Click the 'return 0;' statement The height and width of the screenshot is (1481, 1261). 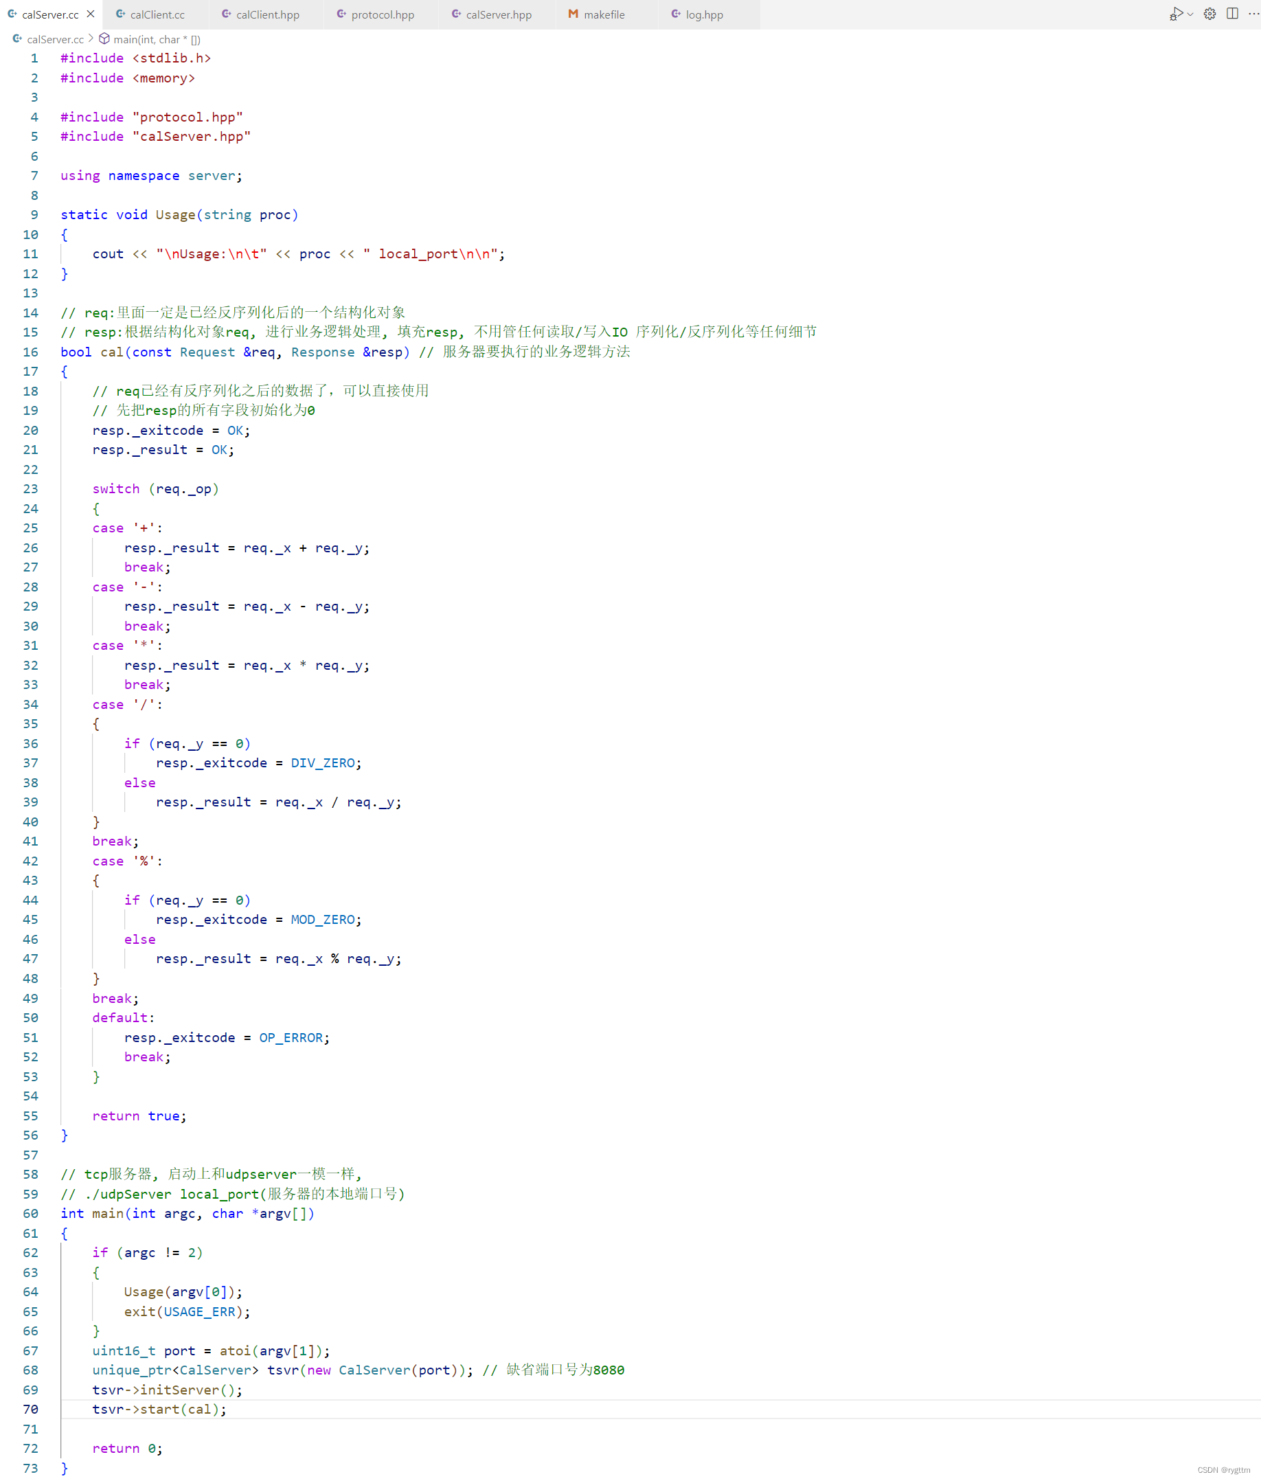pos(127,1448)
